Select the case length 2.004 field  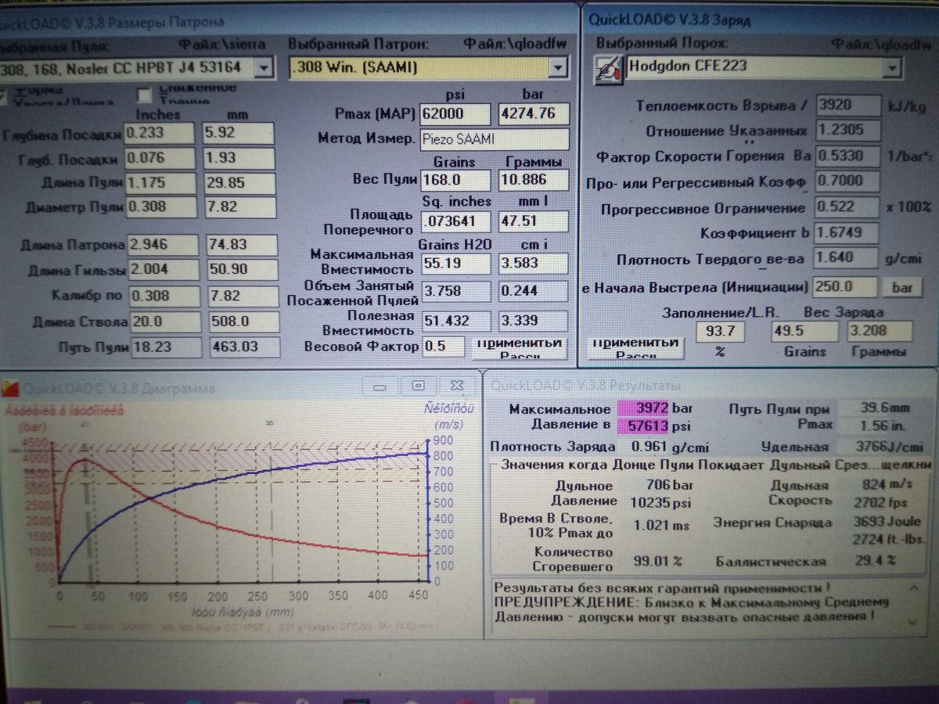[163, 271]
